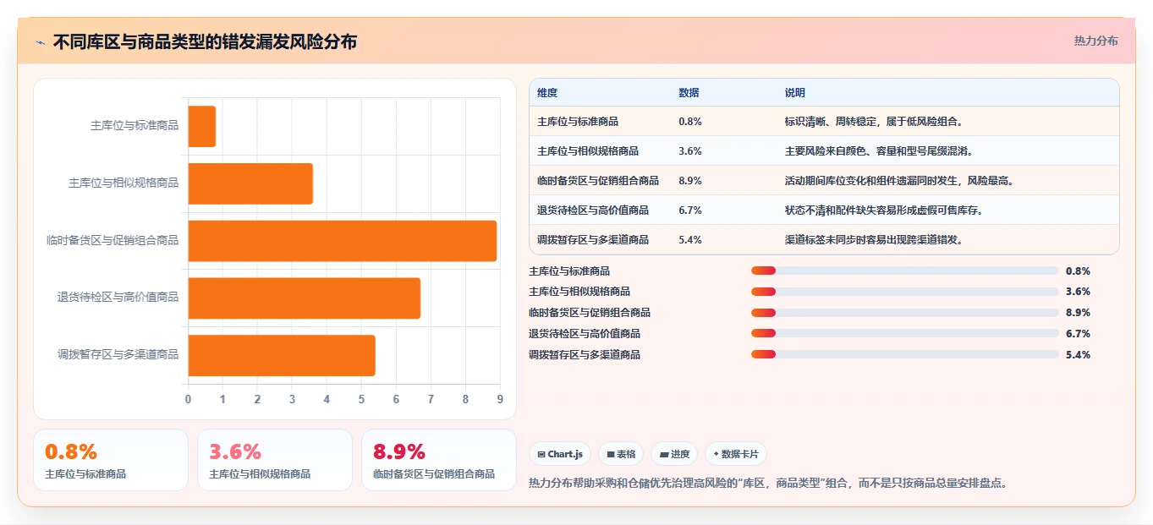The width and height of the screenshot is (1153, 525).
Task: Click the card title 不同库区与商品类型的错发漏发风险分布
Action: pyautogui.click(x=205, y=41)
